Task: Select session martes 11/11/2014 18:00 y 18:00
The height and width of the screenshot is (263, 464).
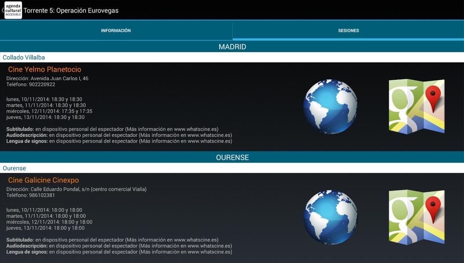Action: pyautogui.click(x=46, y=216)
